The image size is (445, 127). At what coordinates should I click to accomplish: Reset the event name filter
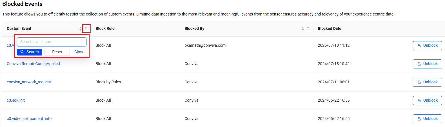(57, 52)
